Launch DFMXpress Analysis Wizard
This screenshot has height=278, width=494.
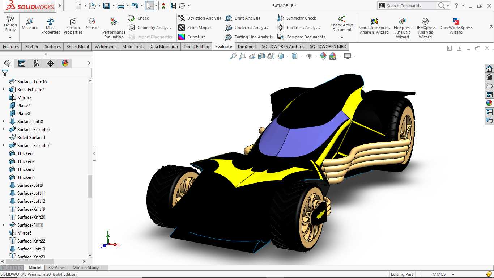pos(425,29)
